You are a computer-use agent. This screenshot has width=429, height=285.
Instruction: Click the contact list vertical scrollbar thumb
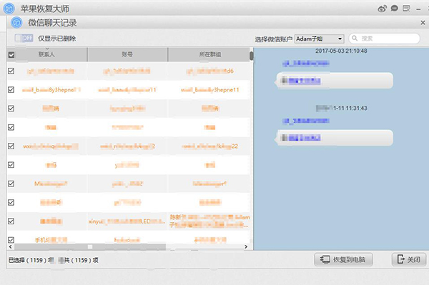251,56
